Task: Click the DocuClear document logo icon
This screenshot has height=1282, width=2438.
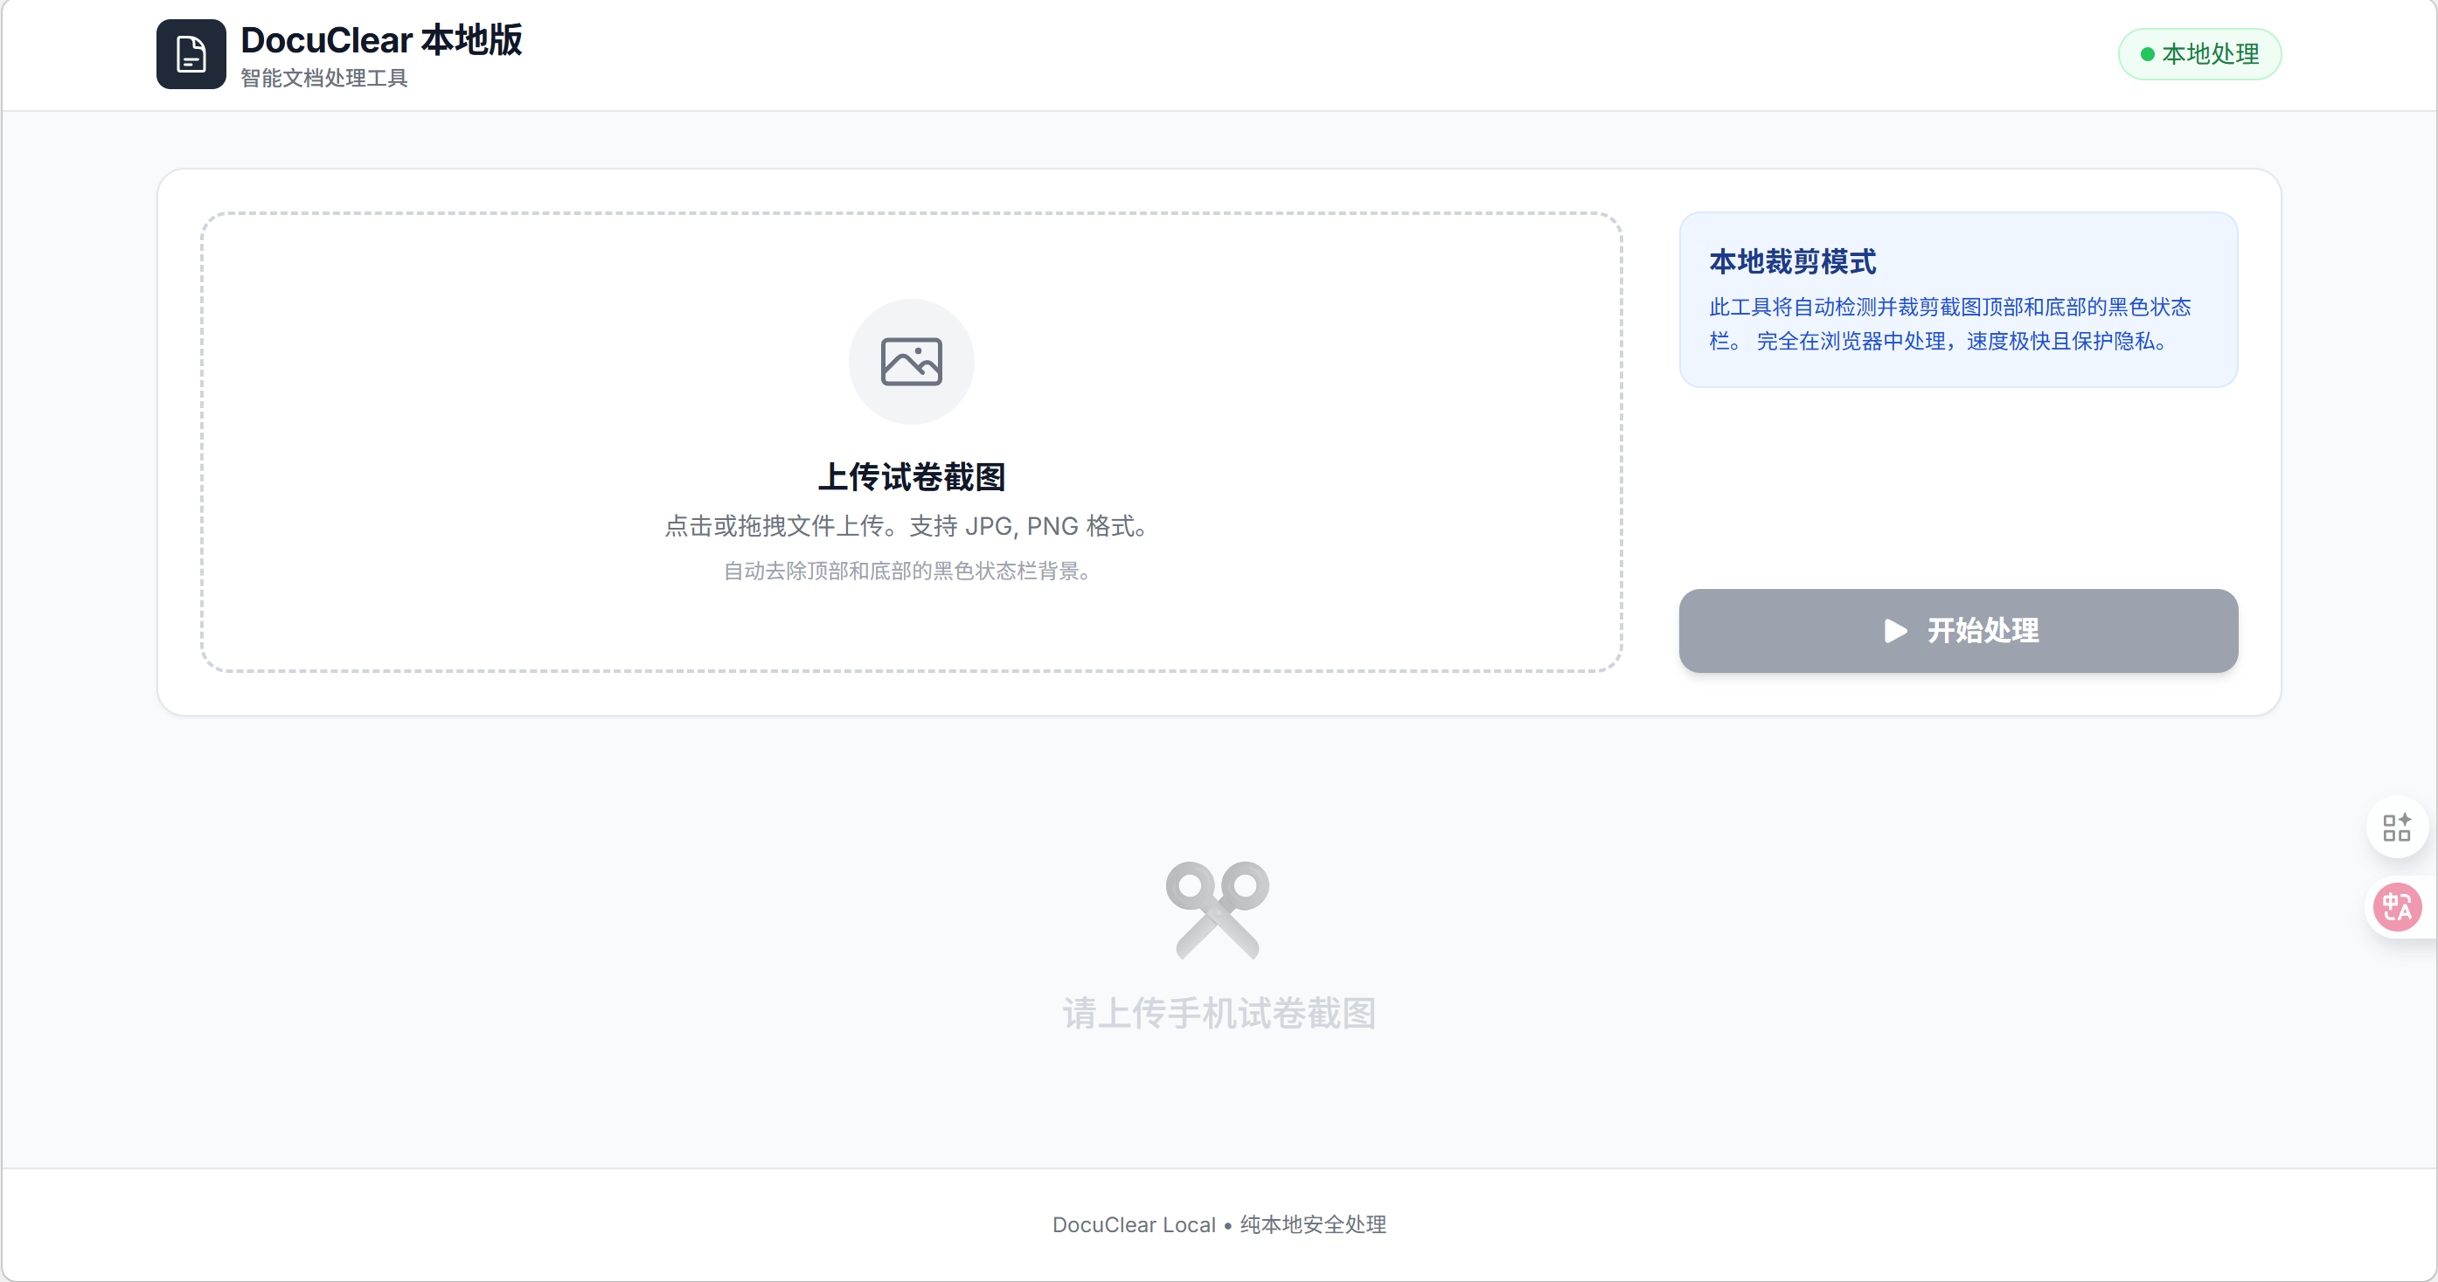Action: coord(191,54)
